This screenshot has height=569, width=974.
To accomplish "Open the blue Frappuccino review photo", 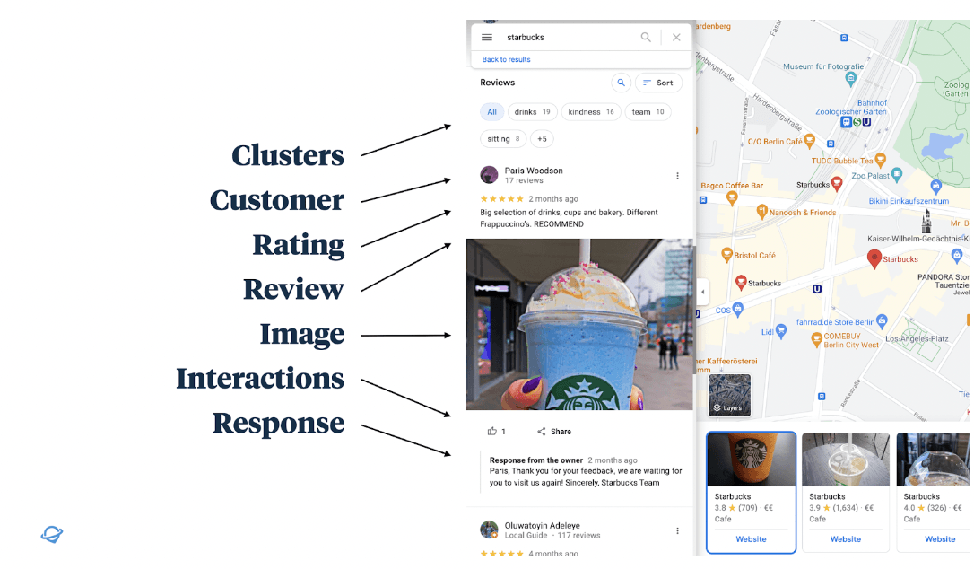I will 579,324.
